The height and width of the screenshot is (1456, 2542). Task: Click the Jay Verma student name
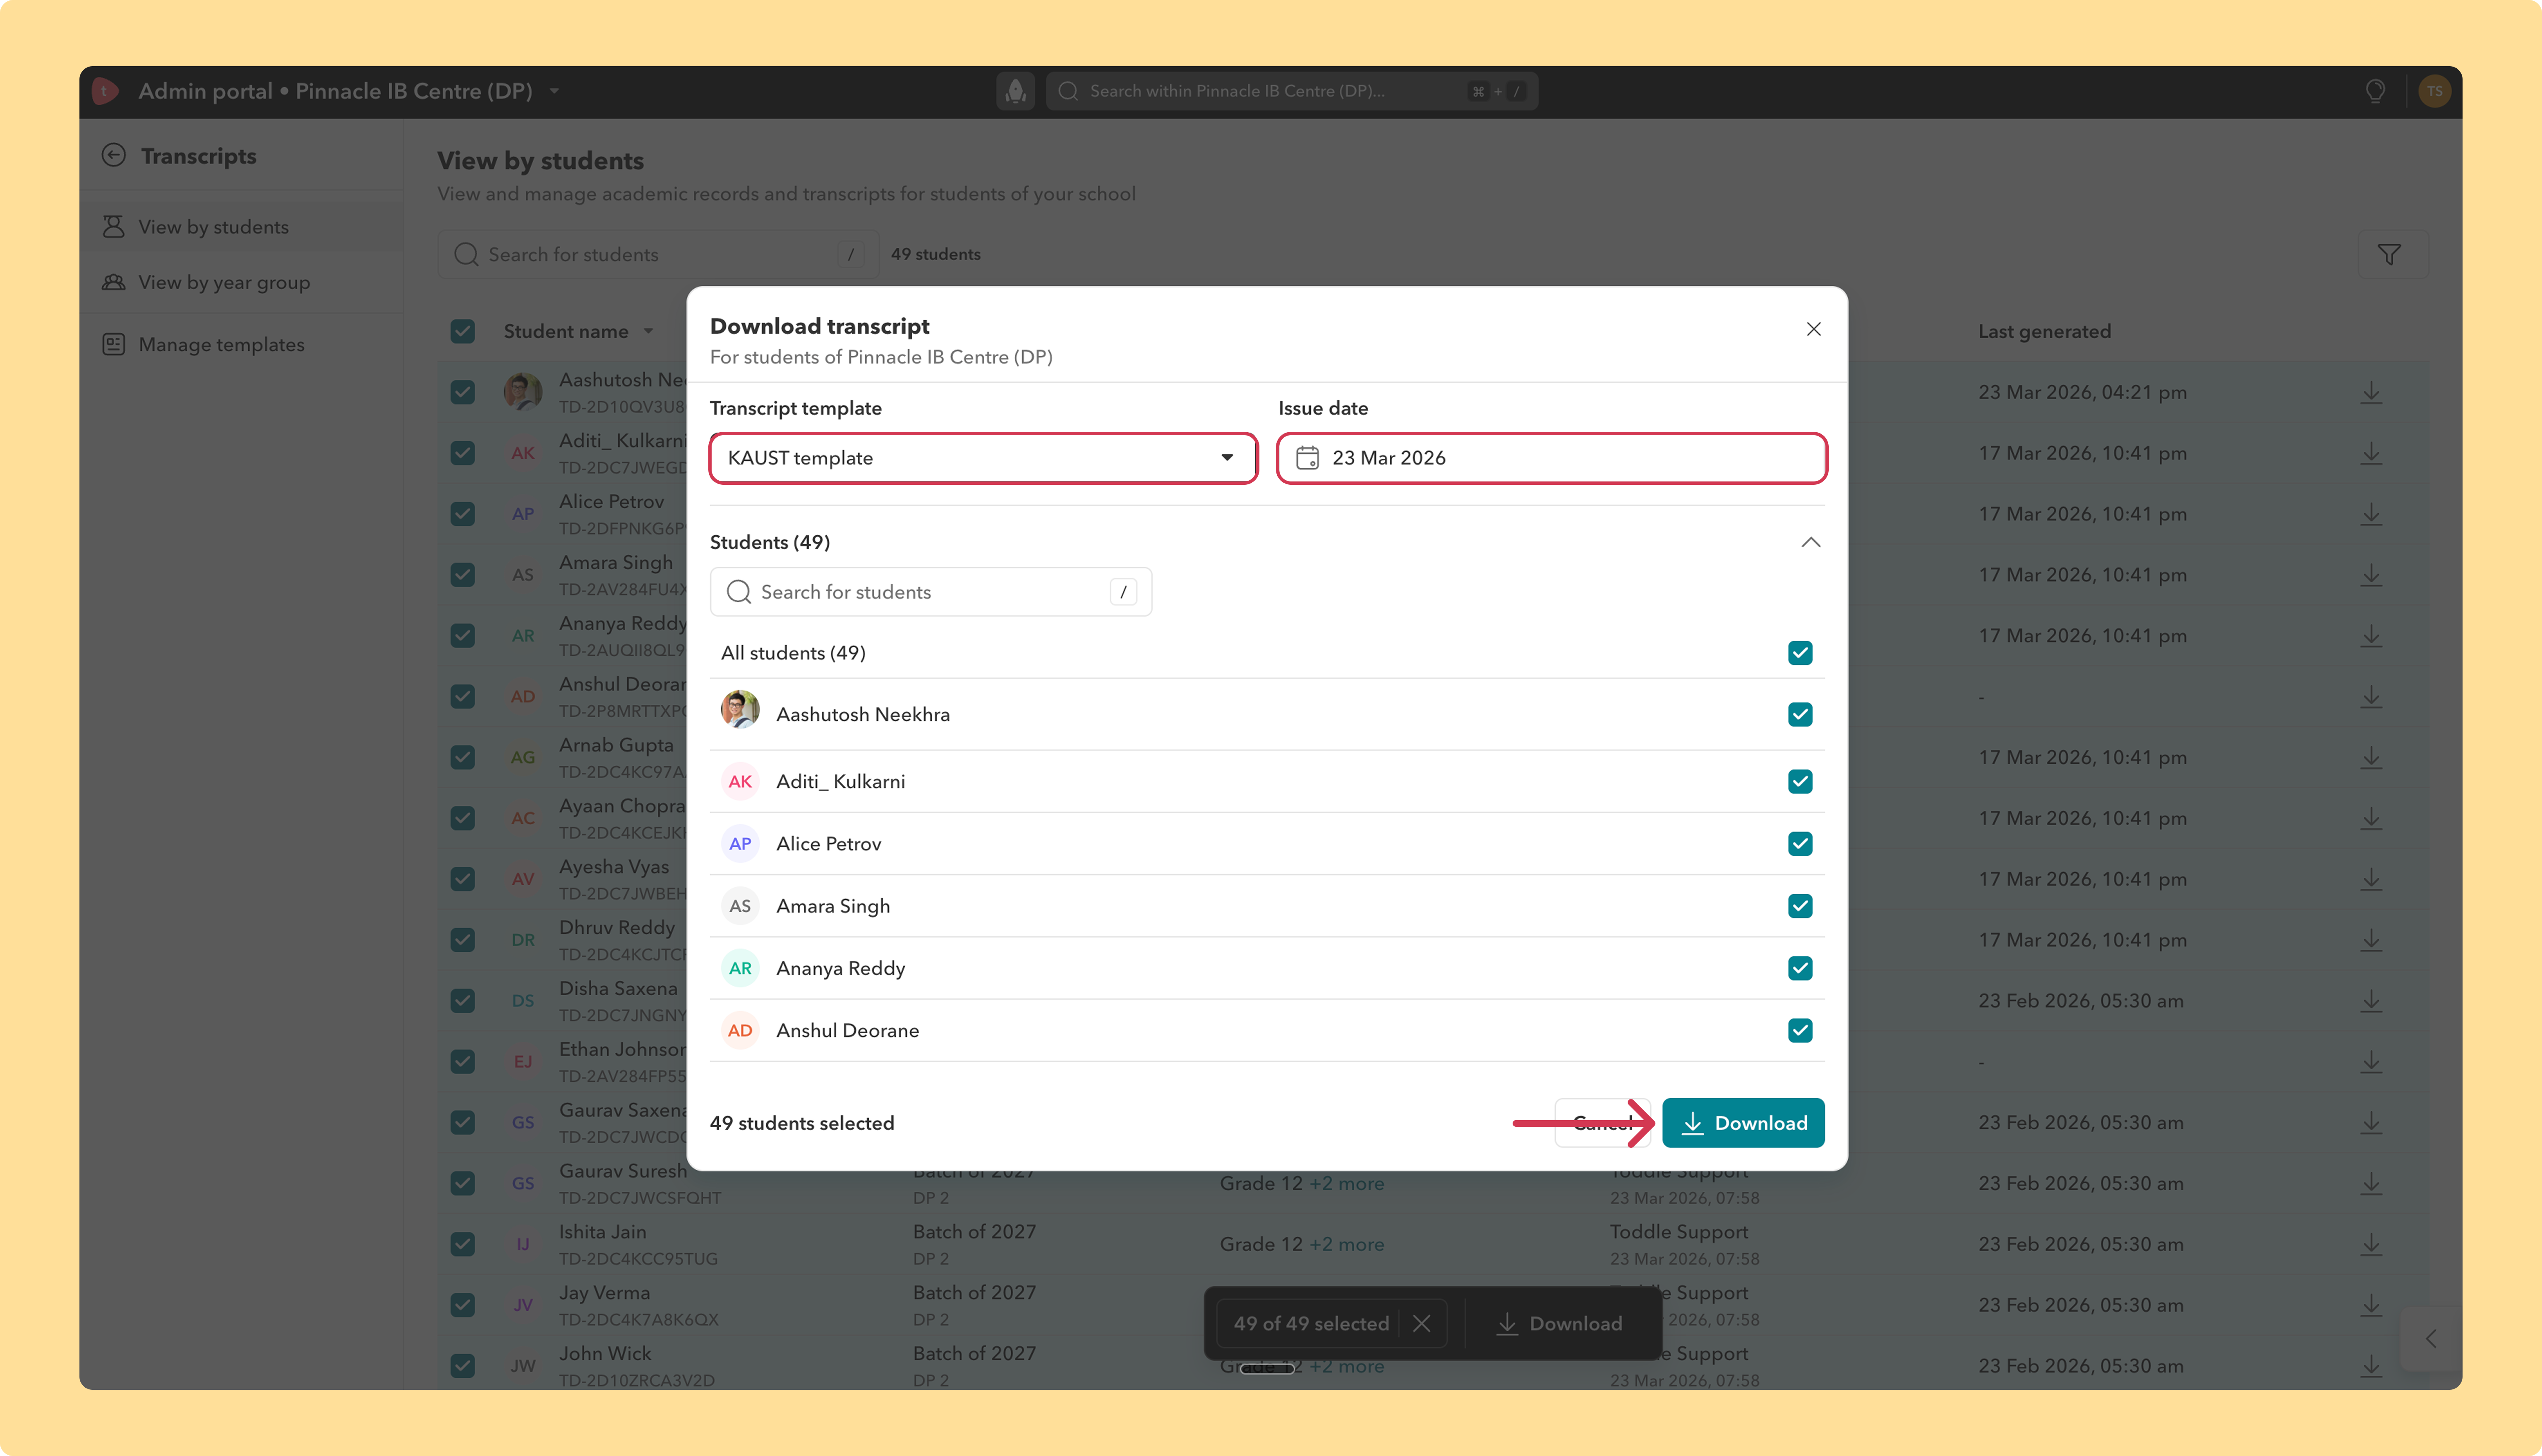[605, 1292]
